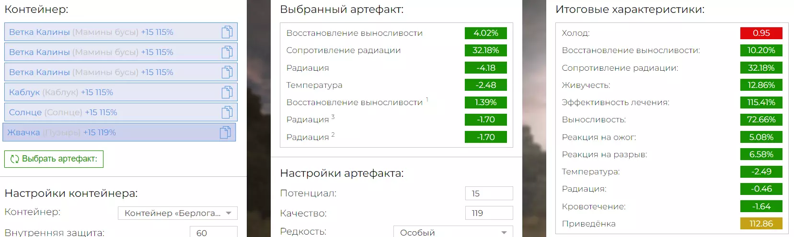Click the arrow on the Контейнер combo box

(x=229, y=213)
